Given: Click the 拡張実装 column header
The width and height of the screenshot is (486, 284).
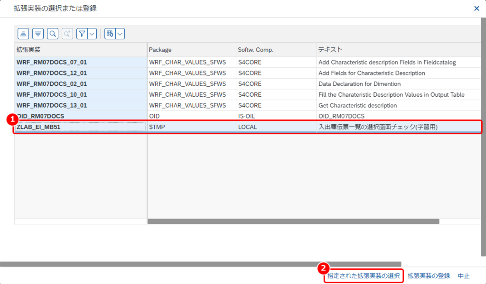Looking at the screenshot, I should (x=81, y=50).
